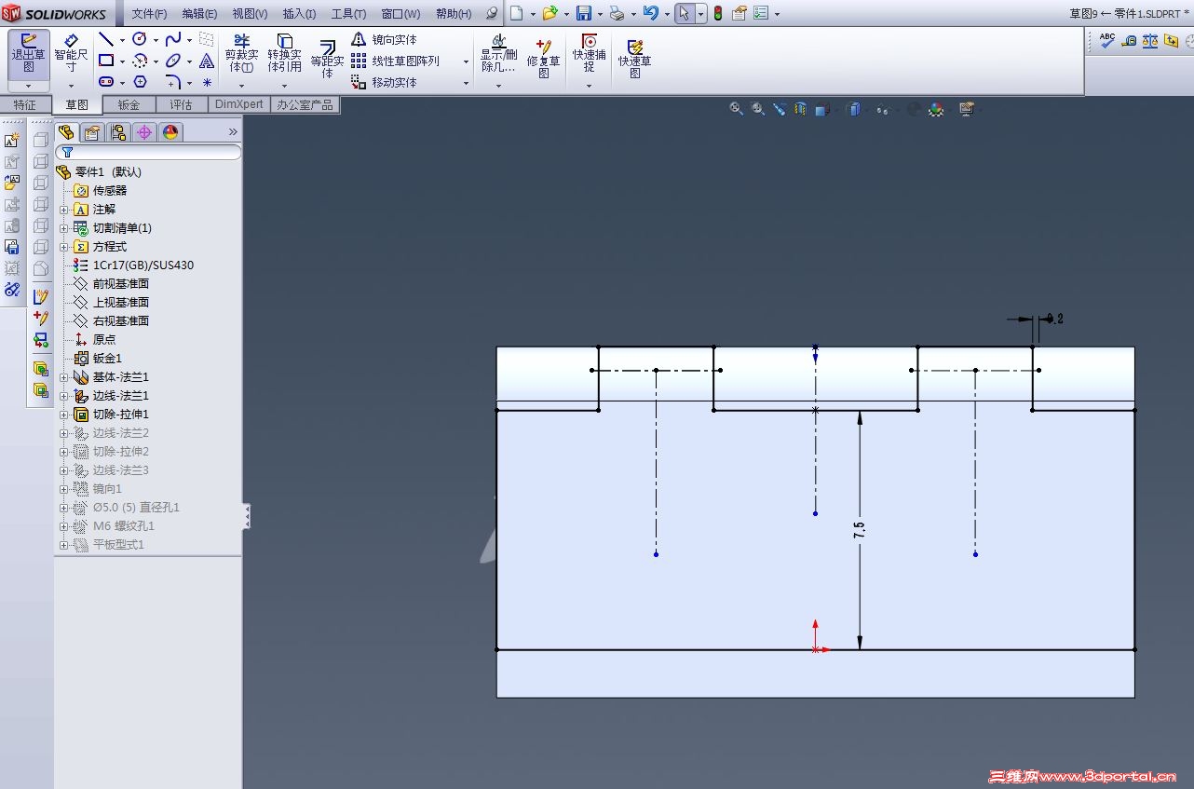Image resolution: width=1194 pixels, height=789 pixels.
Task: Switch to the 特征 ribbon tab
Action: pos(25,104)
